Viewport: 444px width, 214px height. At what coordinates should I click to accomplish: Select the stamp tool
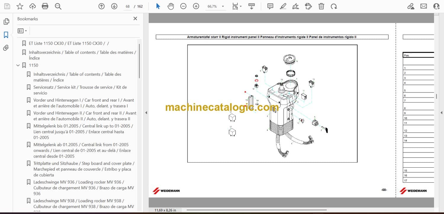point(308,6)
